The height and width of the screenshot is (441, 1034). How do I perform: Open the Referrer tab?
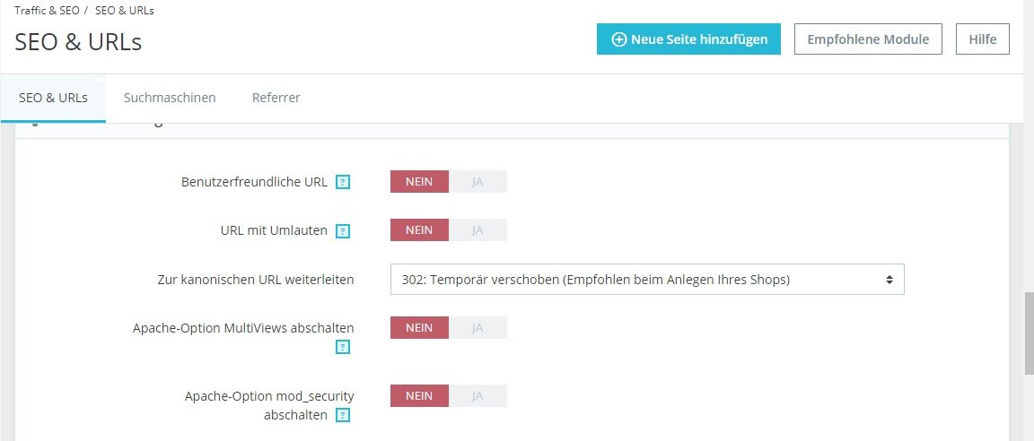point(276,98)
